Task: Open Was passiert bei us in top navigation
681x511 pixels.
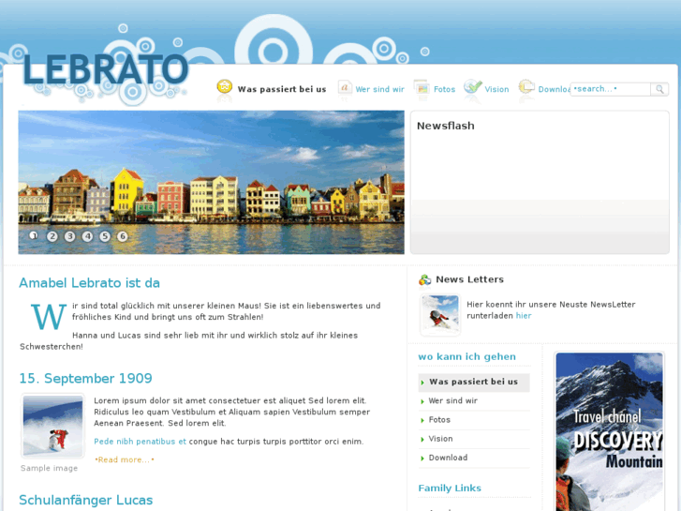Action: [x=281, y=89]
